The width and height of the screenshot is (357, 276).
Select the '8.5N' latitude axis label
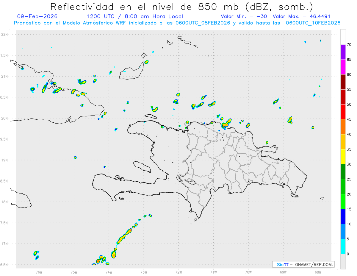click(x=5, y=181)
